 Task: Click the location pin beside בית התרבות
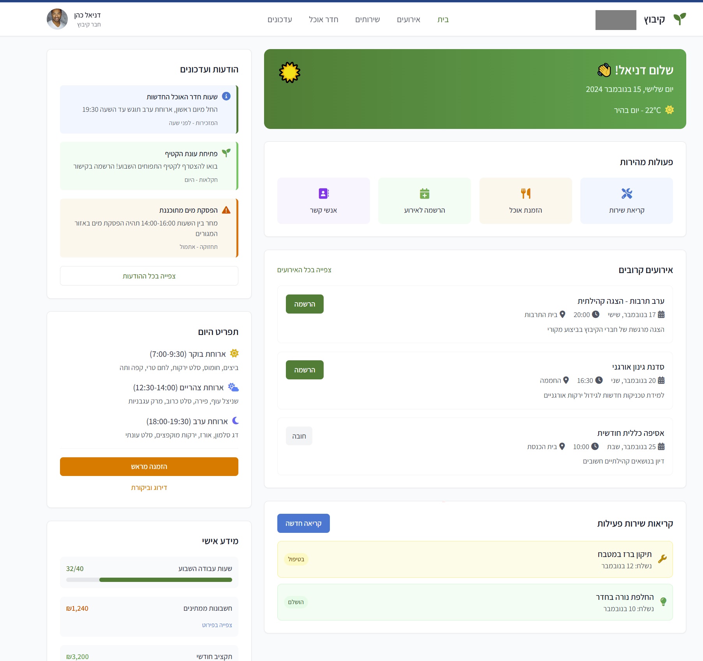point(562,314)
